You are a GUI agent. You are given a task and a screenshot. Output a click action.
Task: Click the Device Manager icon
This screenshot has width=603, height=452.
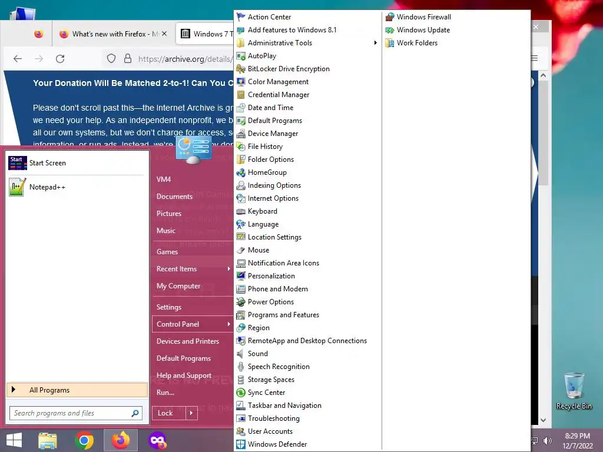[x=241, y=134]
